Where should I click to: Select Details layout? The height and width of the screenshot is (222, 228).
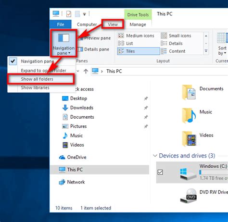pos(172,43)
